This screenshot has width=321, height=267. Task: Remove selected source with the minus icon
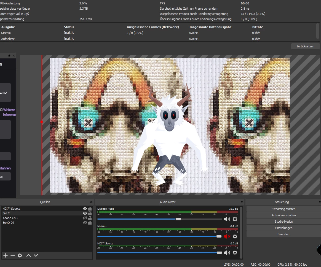[x=13, y=255]
